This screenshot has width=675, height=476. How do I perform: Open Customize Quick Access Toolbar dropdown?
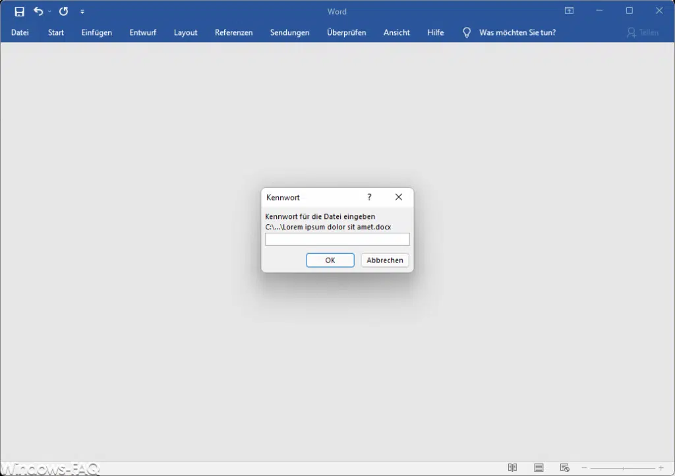tap(82, 12)
